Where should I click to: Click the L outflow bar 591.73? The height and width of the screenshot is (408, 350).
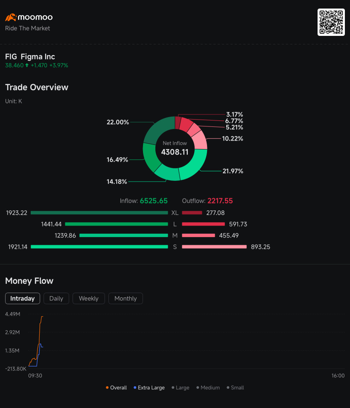pos(203,224)
